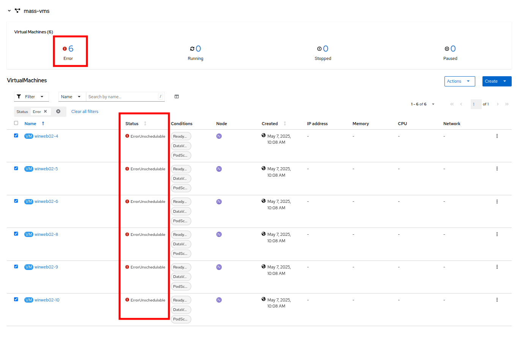Image resolution: width=517 pixels, height=339 pixels.
Task: Open the Actions dropdown menu
Action: [459, 81]
